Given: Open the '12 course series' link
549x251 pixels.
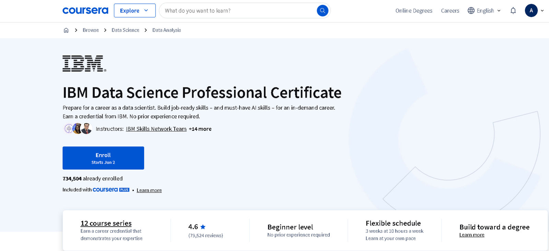Looking at the screenshot, I should click(x=106, y=223).
